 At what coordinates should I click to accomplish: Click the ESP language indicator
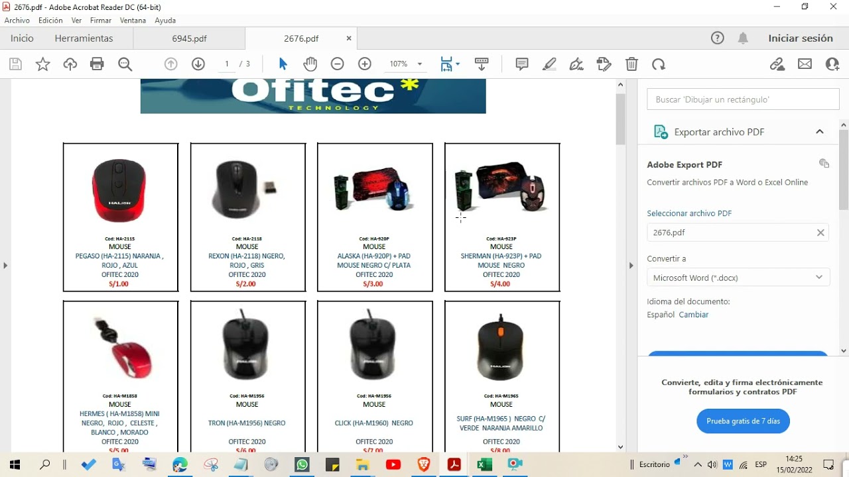click(761, 464)
